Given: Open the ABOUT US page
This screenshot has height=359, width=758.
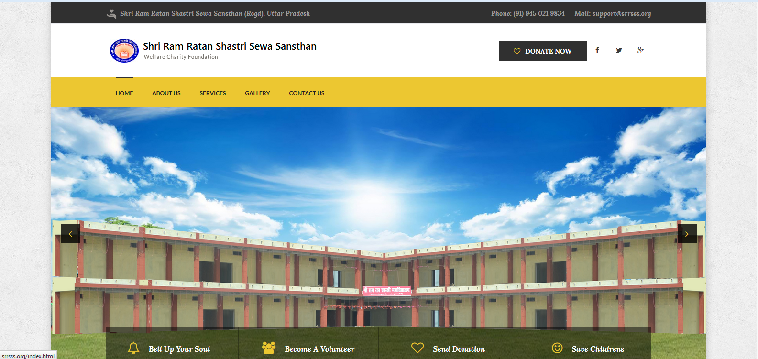Looking at the screenshot, I should point(166,93).
